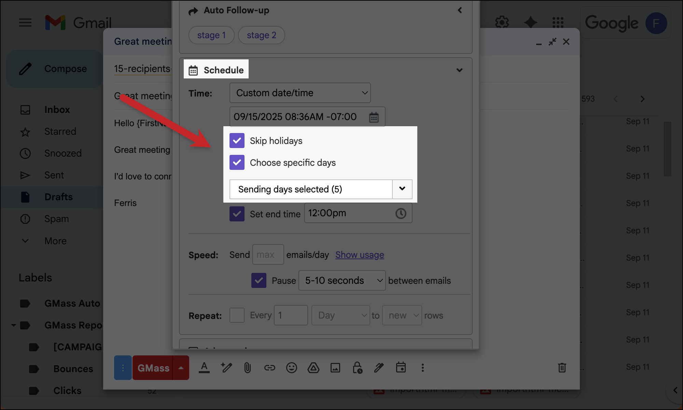Change the 5-10 seconds pause dropdown
Image resolution: width=683 pixels, height=410 pixels.
click(342, 280)
